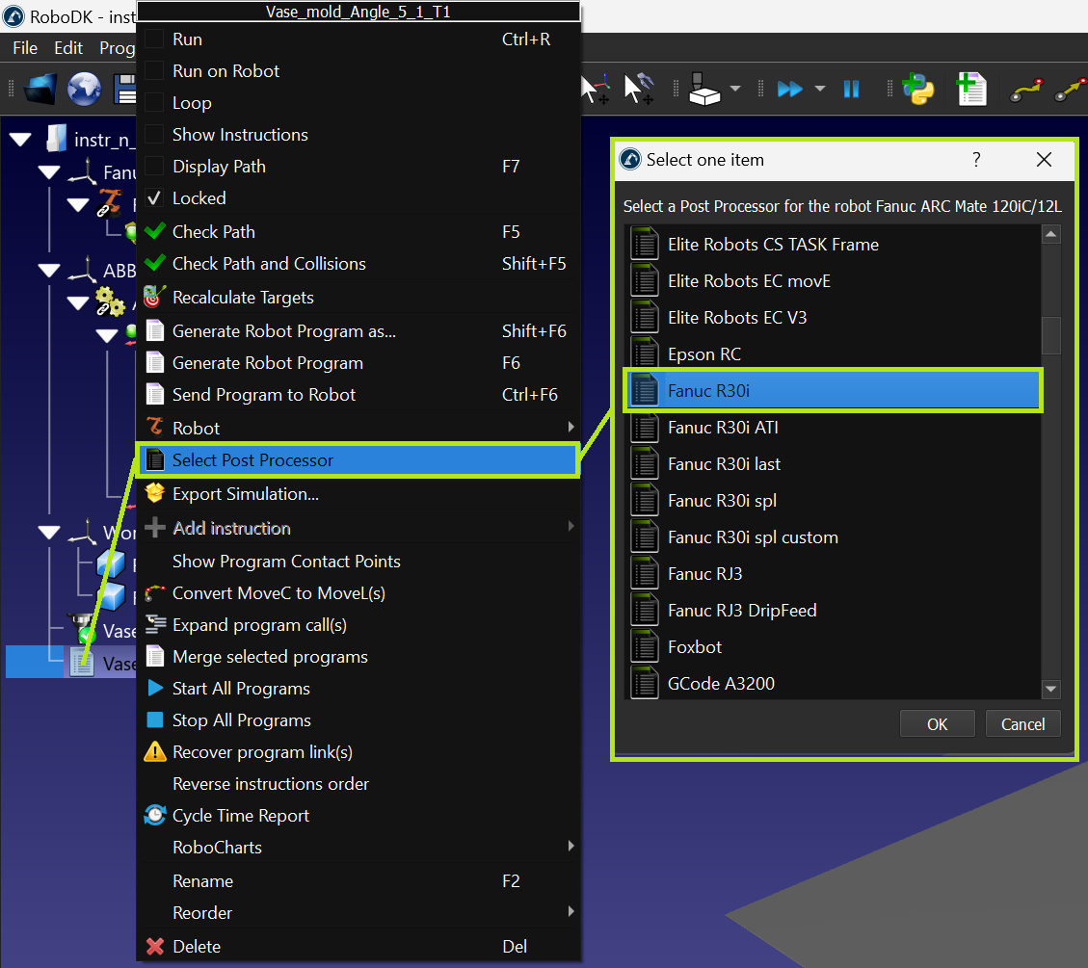Open dropdown next to view box icon
The image size is (1088, 968).
[735, 89]
